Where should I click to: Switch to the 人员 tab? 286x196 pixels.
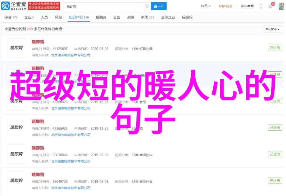tap(44, 17)
